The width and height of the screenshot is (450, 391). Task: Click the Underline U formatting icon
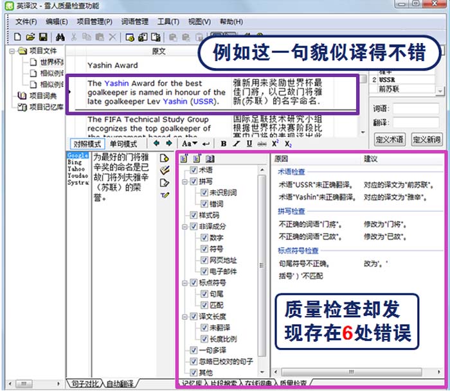248,144
